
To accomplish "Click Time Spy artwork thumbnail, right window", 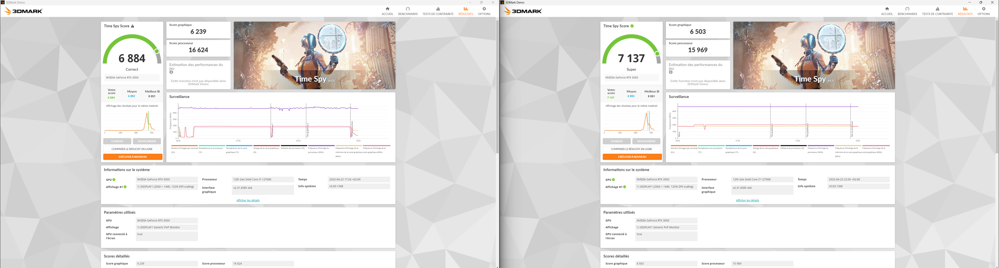I will pyautogui.click(x=814, y=55).
